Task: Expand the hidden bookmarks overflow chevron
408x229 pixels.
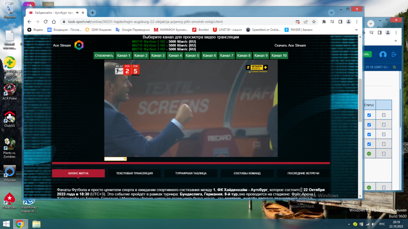Action: [x=356, y=30]
